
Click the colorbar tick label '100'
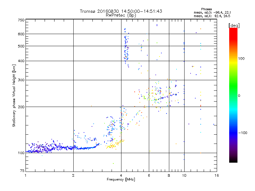241,59
